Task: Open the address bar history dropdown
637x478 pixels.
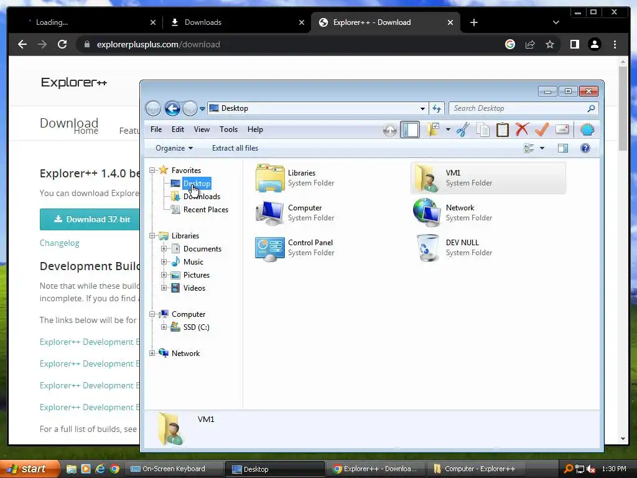Action: (x=422, y=108)
